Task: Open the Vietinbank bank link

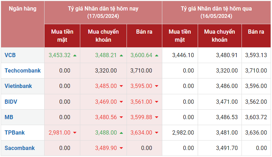Action: click(x=18, y=86)
